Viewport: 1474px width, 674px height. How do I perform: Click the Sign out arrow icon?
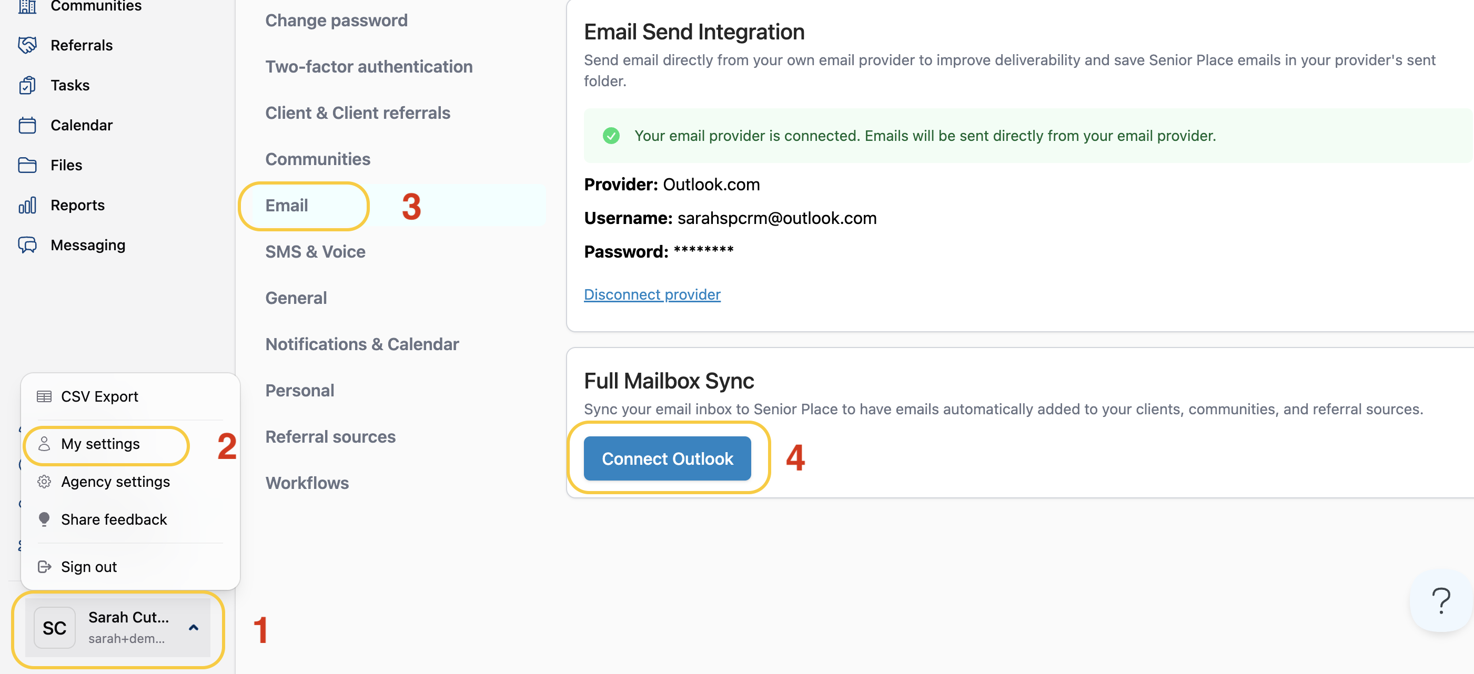pos(44,567)
